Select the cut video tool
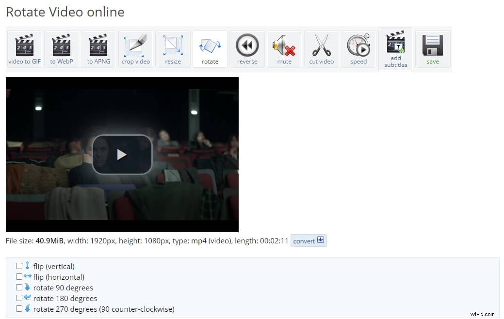 click(x=322, y=48)
